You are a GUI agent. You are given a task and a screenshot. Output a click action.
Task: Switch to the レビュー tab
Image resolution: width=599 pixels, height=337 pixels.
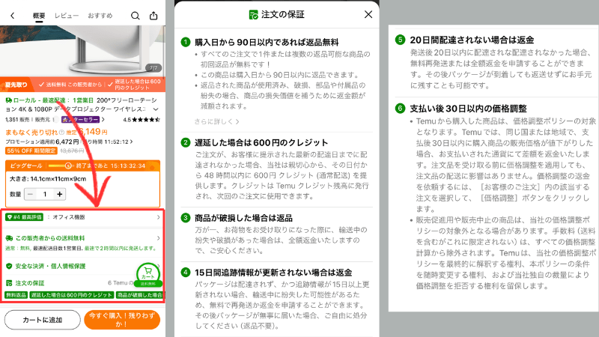(67, 16)
